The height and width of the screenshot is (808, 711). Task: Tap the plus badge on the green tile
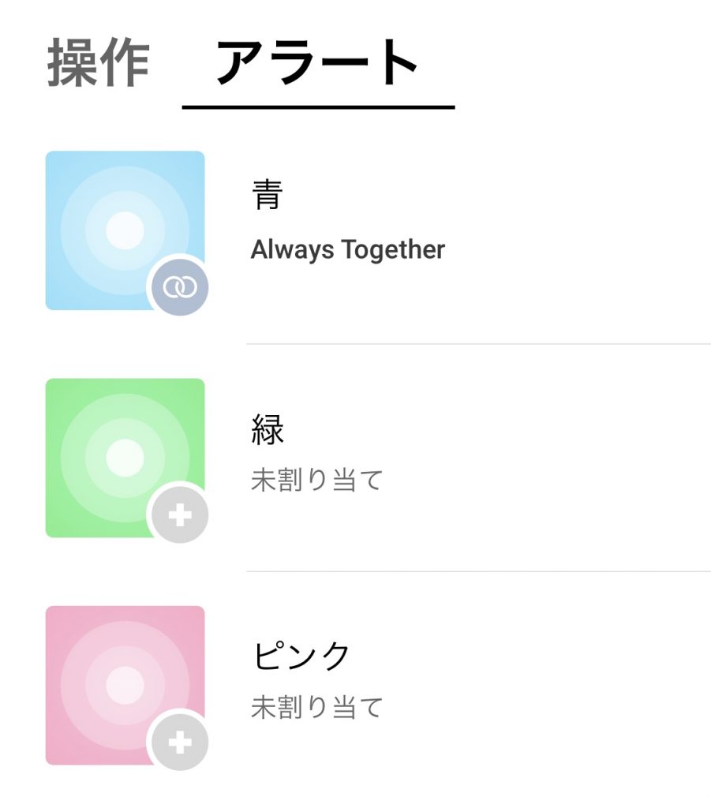180,515
